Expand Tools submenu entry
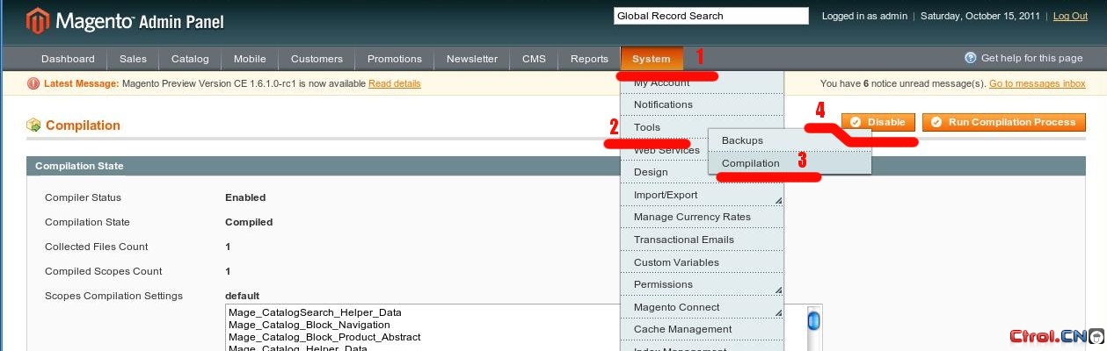Screen dimensions: 1107x351 (x=702, y=127)
